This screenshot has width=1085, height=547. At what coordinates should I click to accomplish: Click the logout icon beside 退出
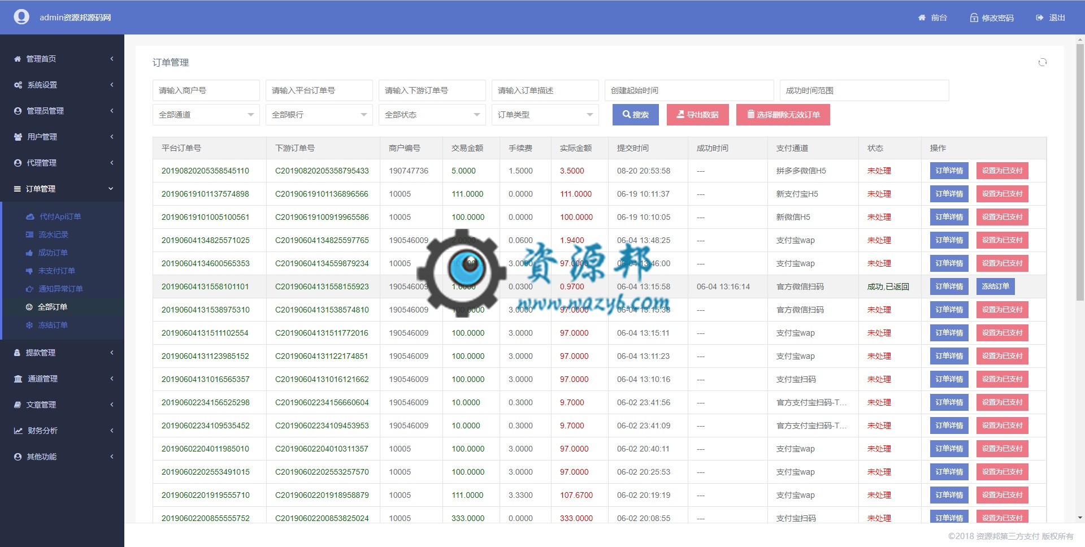coord(1040,18)
